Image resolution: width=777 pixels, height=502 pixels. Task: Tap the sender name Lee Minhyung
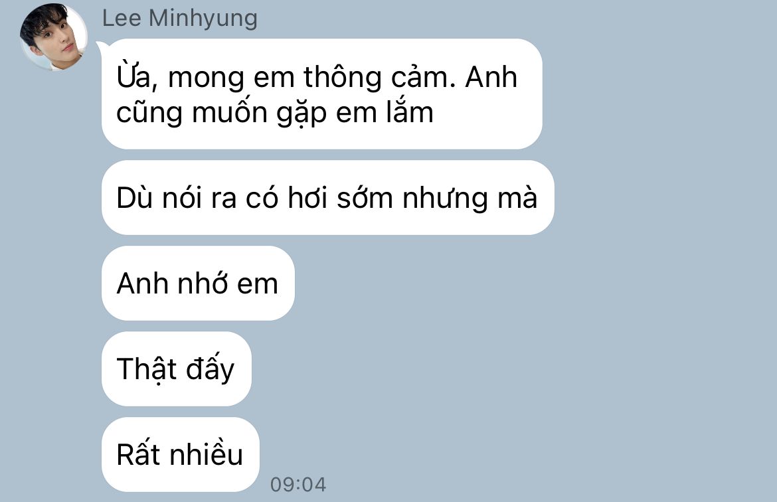pos(179,19)
